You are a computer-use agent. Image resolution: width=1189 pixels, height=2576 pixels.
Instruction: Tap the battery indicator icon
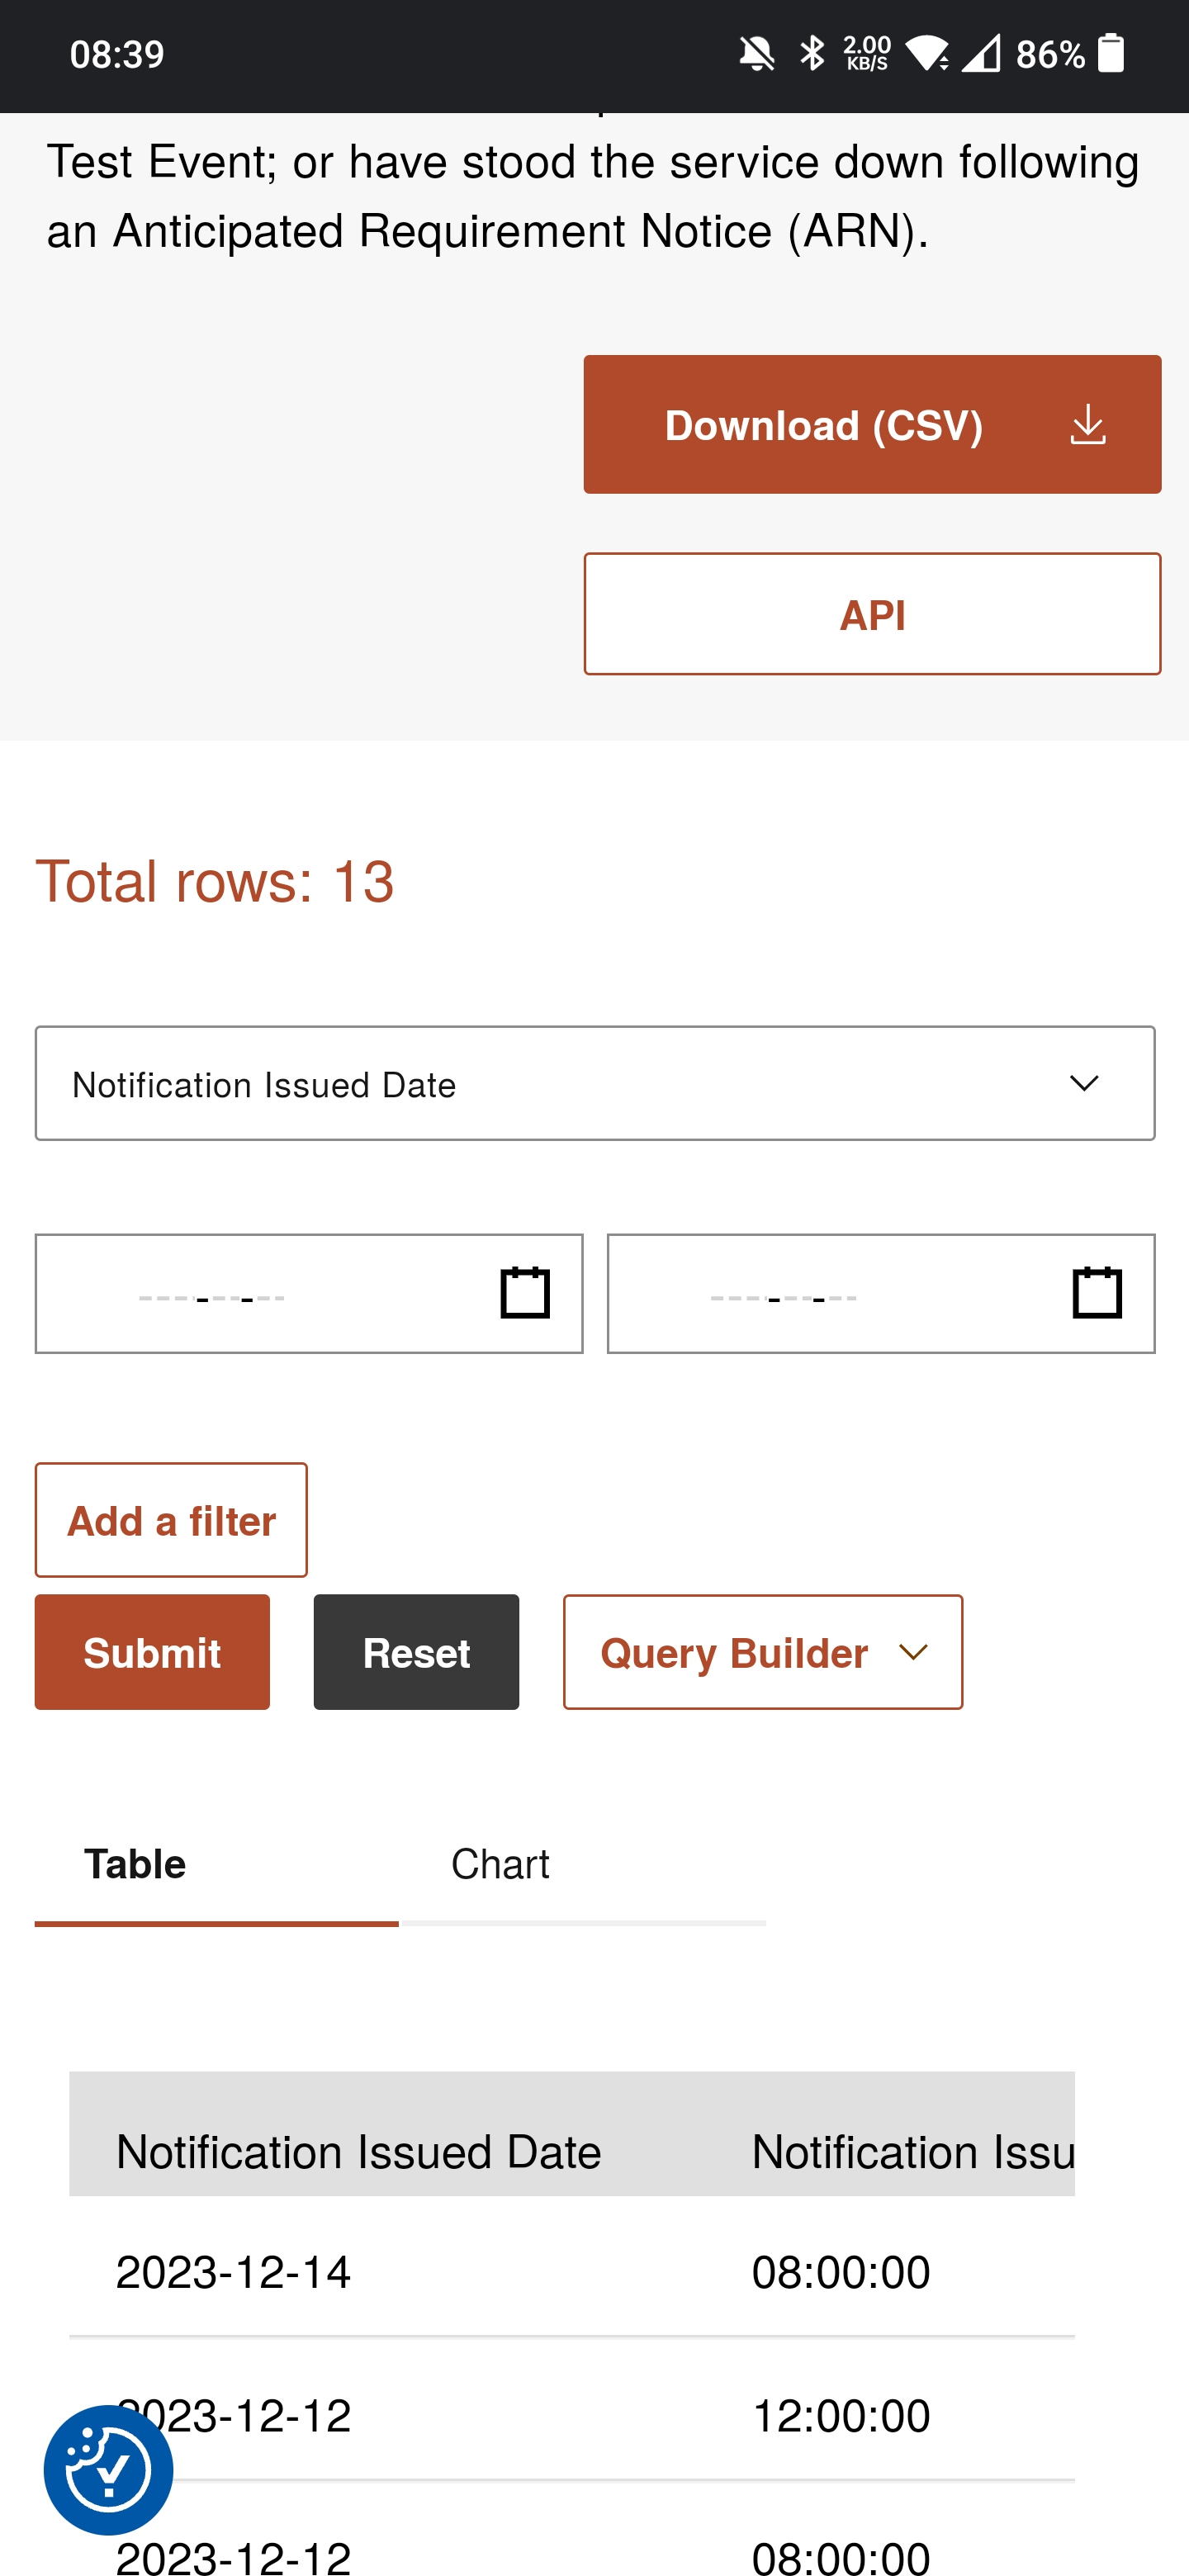[1111, 53]
